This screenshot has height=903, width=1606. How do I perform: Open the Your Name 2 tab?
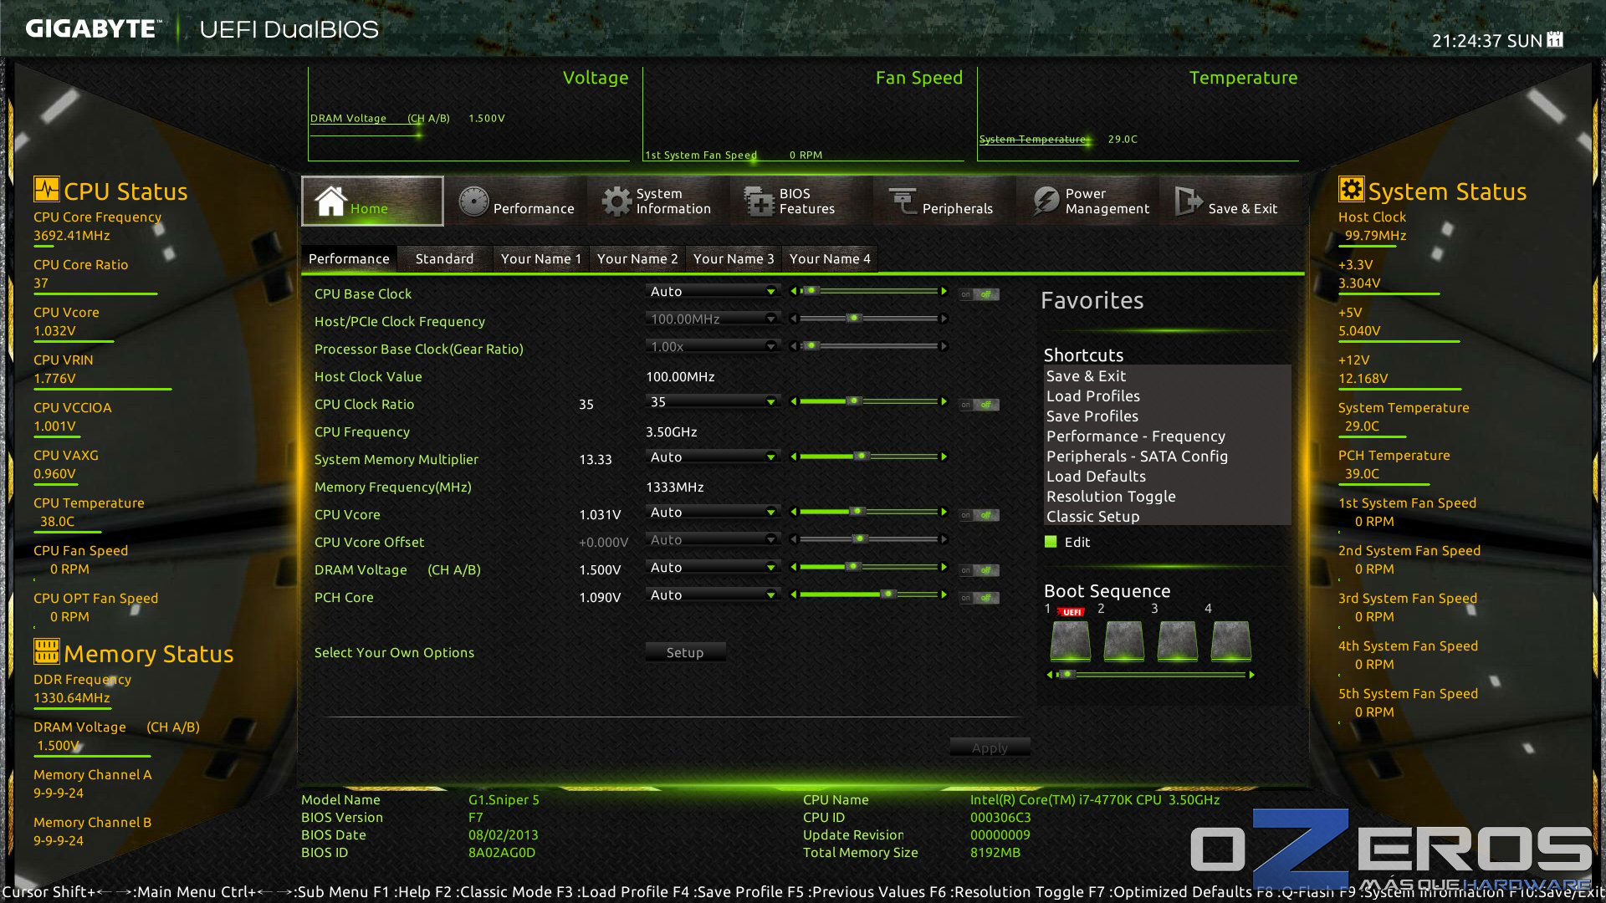(637, 258)
